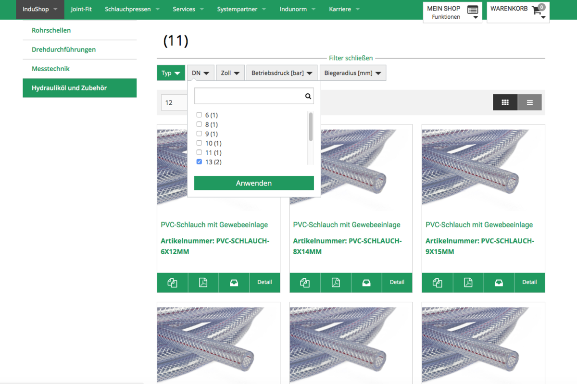Click inbox tray icon for PVC-SCHLAUCH-8X14MM
577x384 pixels.
point(366,283)
